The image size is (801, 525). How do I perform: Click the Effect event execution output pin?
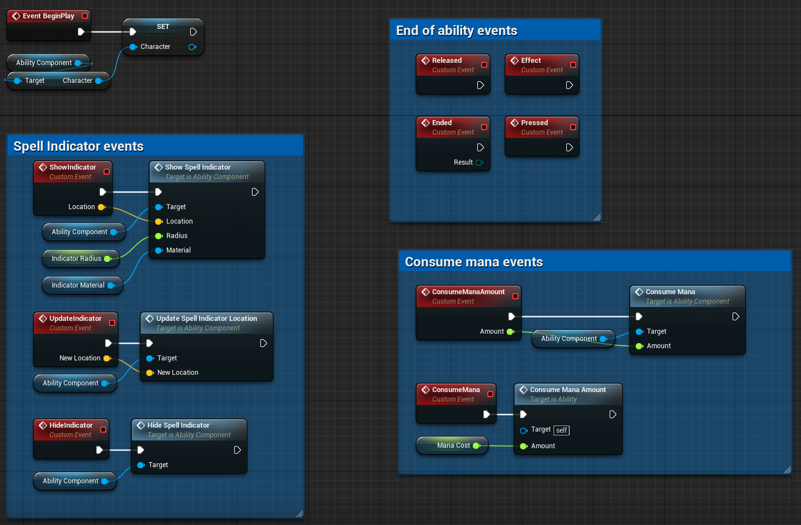click(569, 85)
